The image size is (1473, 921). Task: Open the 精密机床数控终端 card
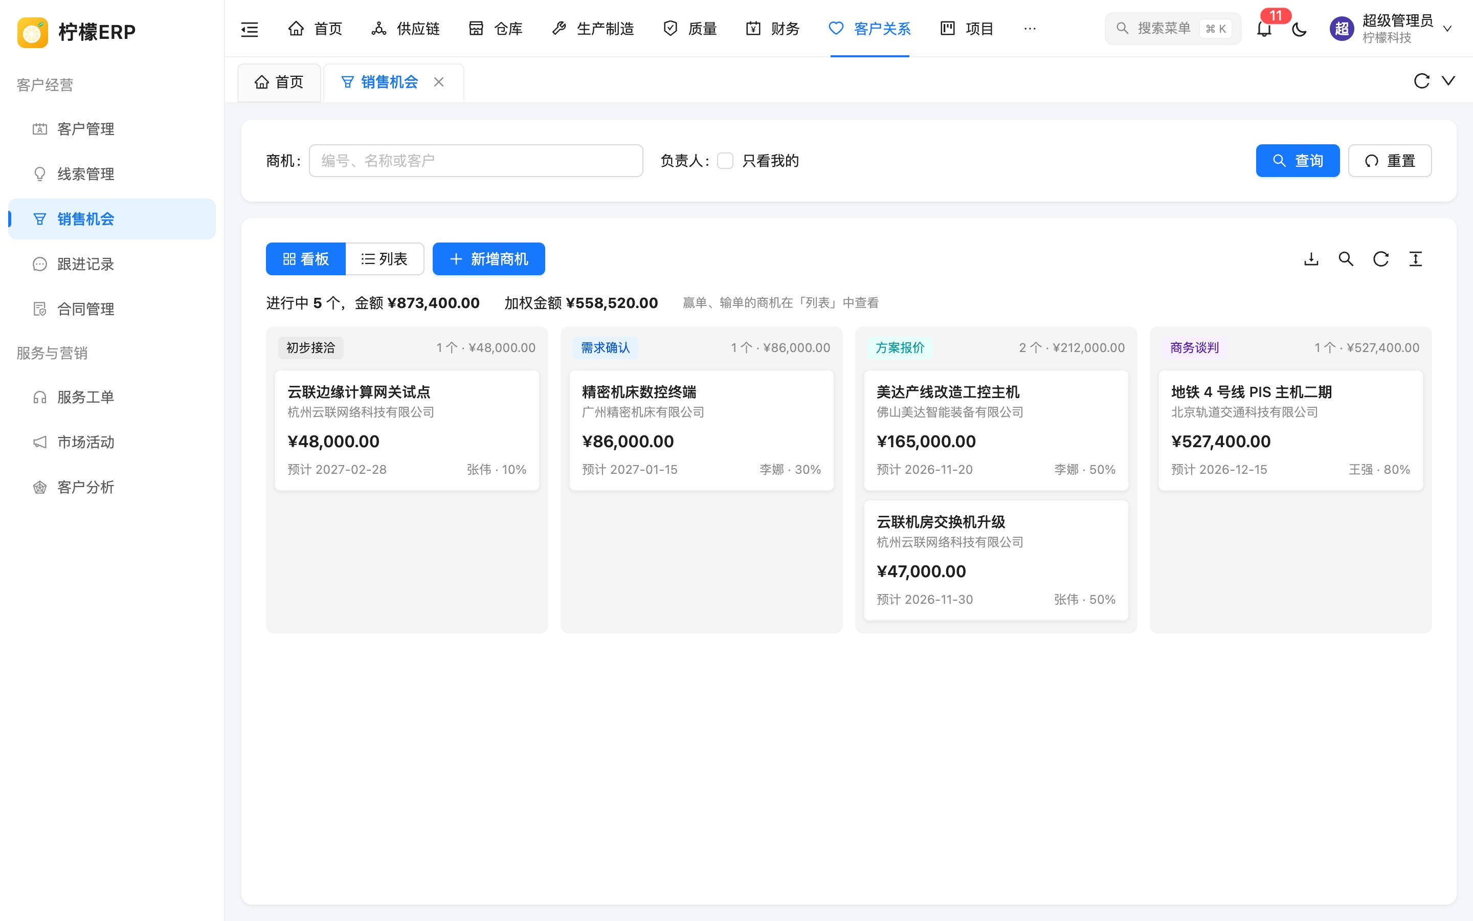point(701,431)
